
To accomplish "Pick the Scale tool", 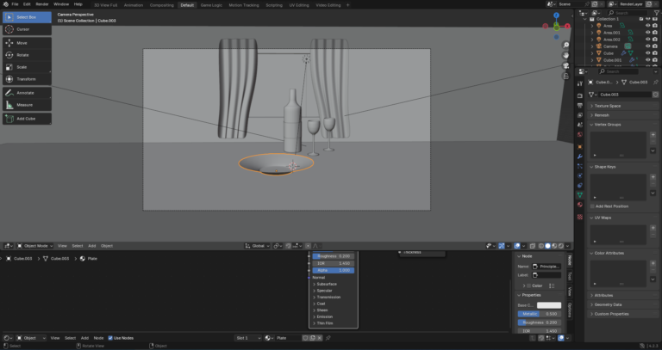I will (22, 66).
